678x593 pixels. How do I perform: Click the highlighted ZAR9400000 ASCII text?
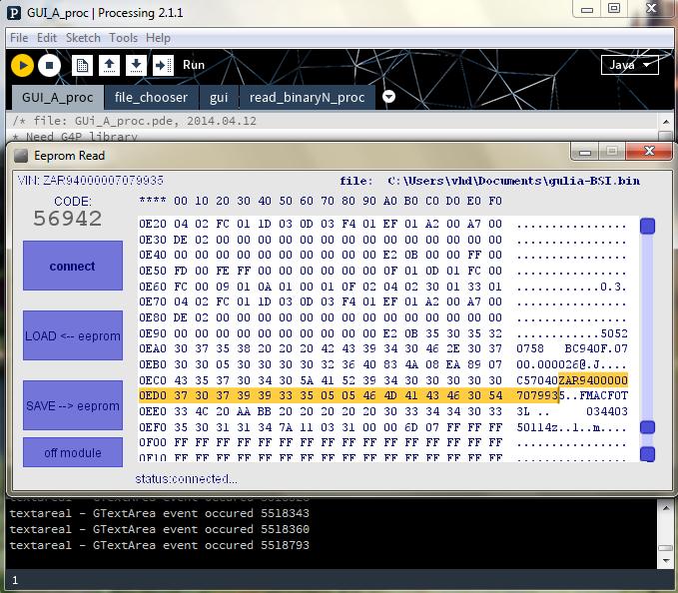click(593, 380)
